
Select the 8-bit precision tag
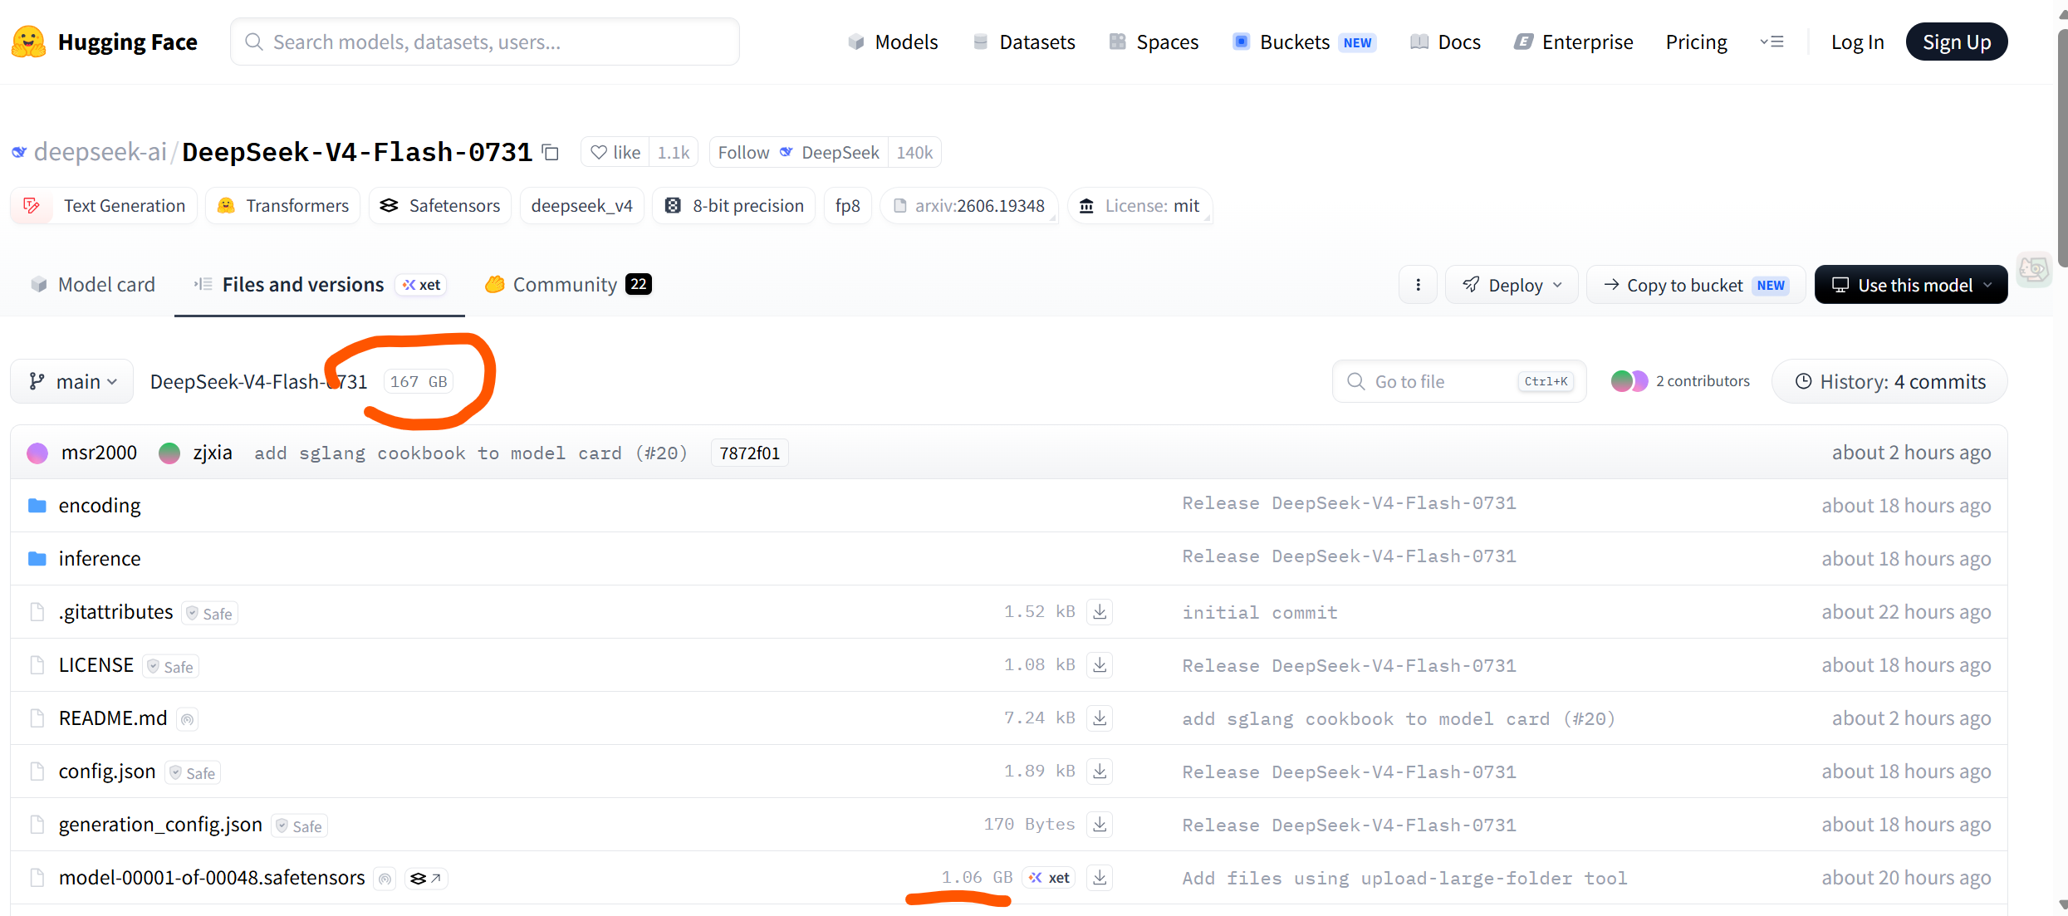coord(734,206)
